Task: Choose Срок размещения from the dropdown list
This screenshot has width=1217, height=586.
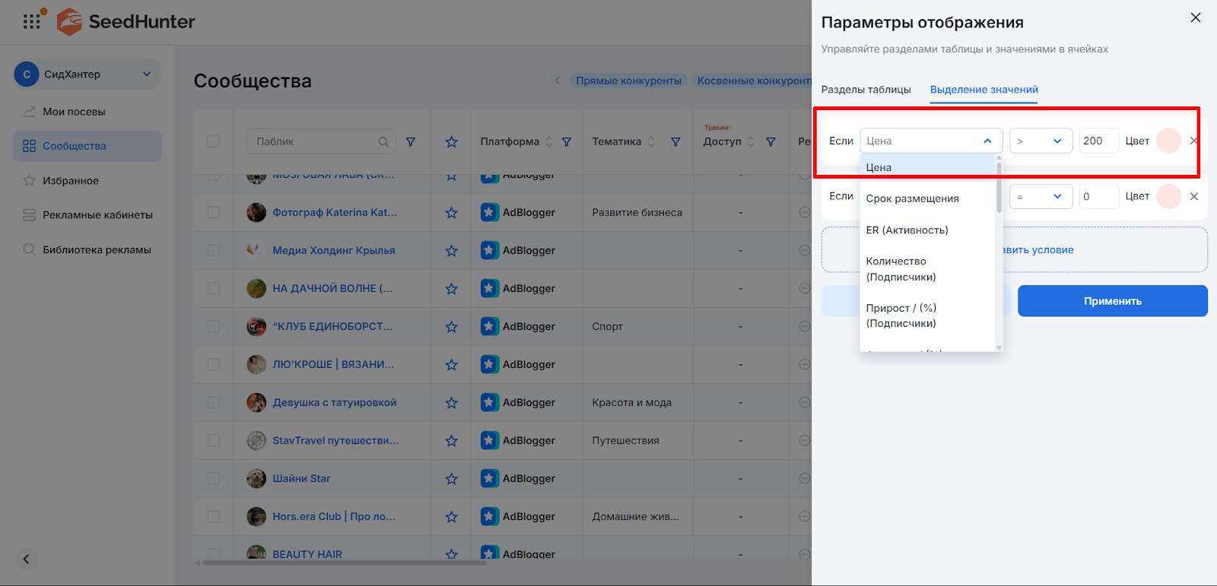Action: click(x=912, y=198)
